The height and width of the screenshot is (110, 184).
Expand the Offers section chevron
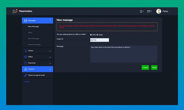click(x=50, y=57)
